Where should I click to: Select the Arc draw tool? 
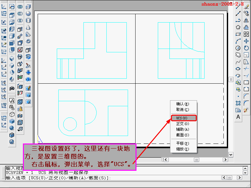point(238,41)
